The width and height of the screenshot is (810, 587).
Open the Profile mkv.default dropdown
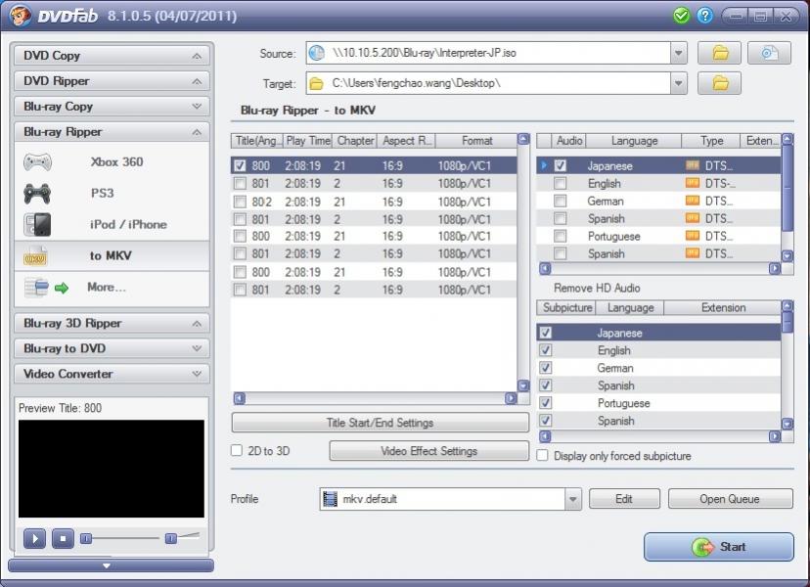(573, 499)
